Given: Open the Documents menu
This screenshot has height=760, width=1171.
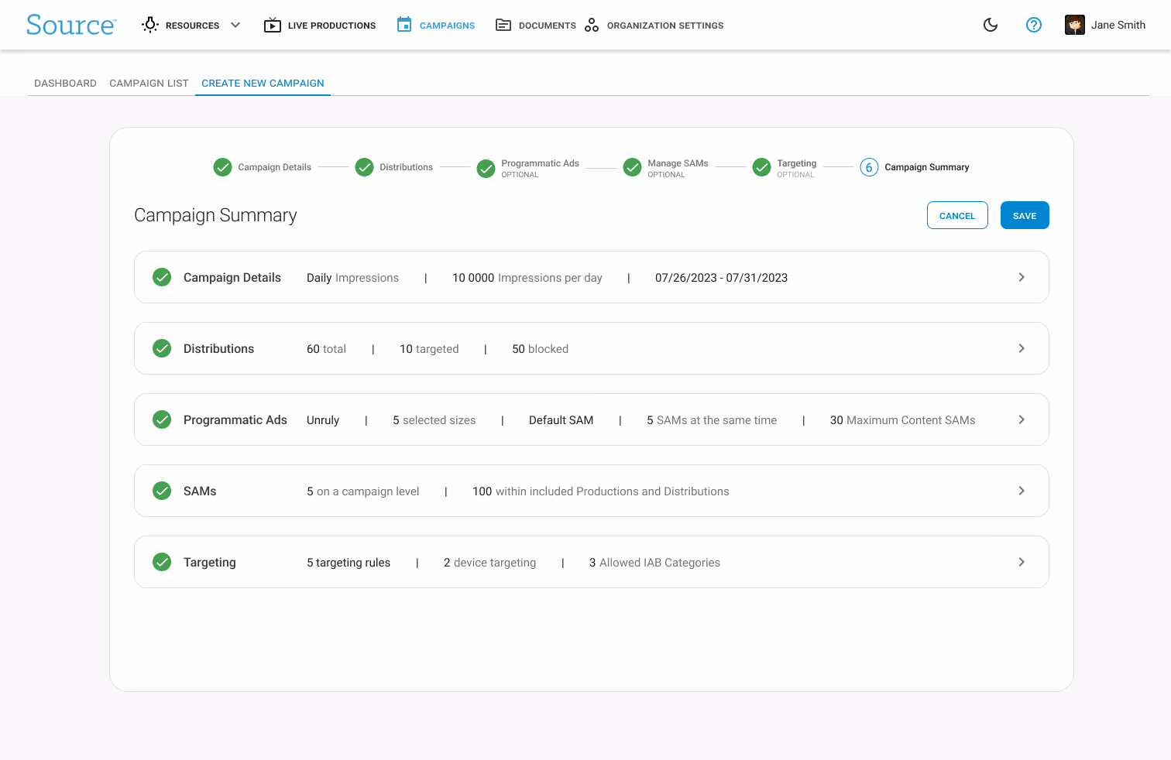Looking at the screenshot, I should click(547, 26).
